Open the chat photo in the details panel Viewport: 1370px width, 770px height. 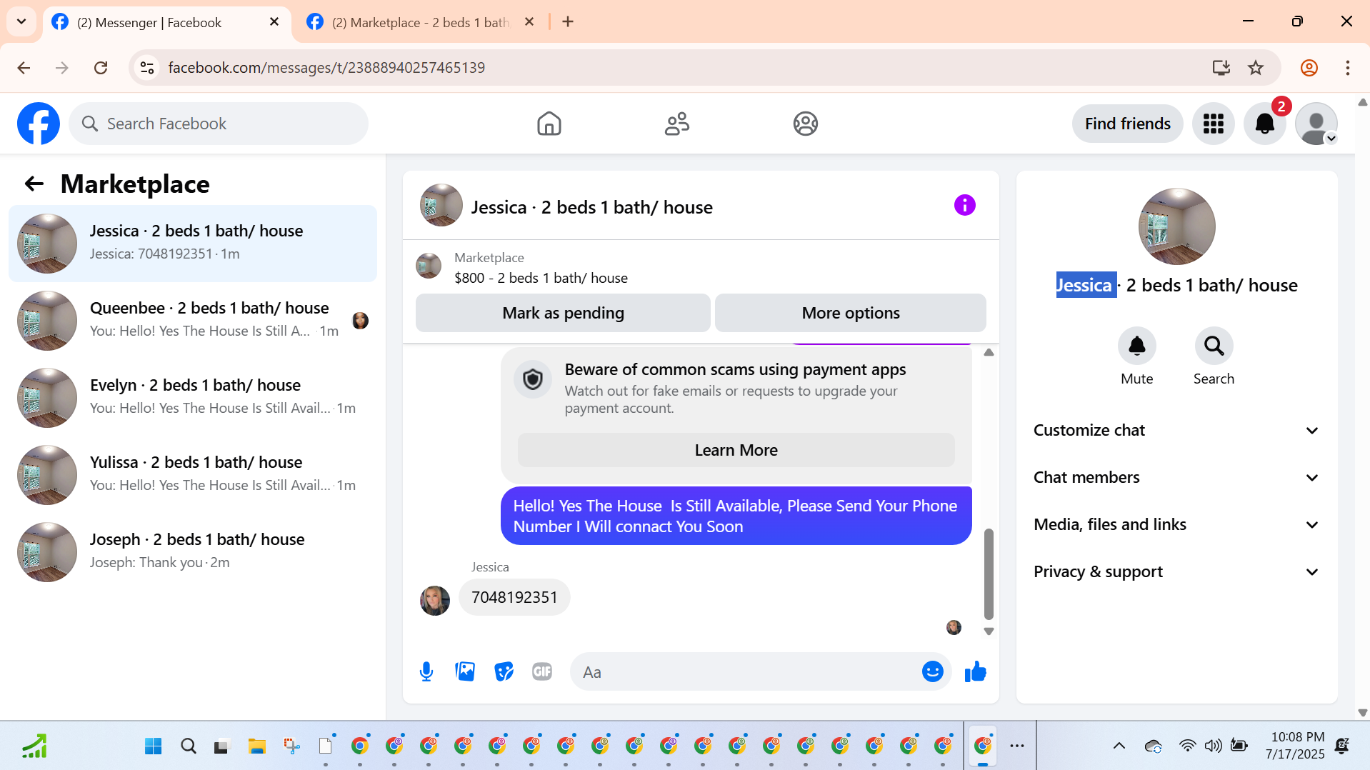point(1176,226)
